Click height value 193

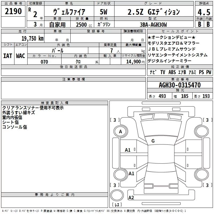click(206, 96)
